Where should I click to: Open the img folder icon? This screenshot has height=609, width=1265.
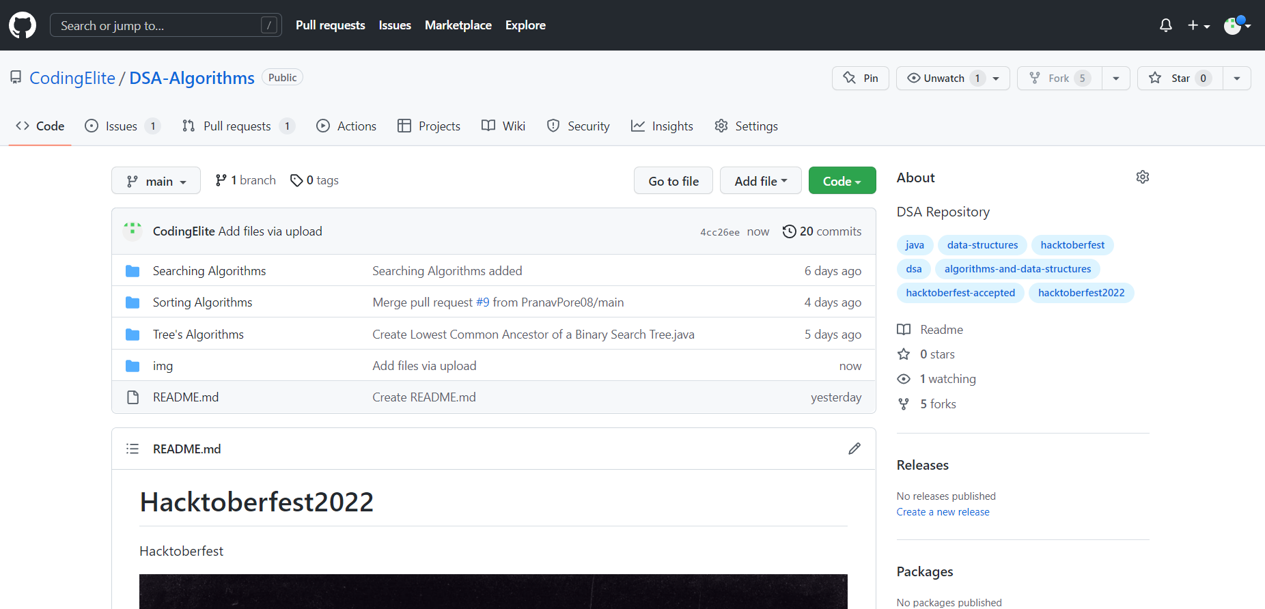click(x=133, y=366)
